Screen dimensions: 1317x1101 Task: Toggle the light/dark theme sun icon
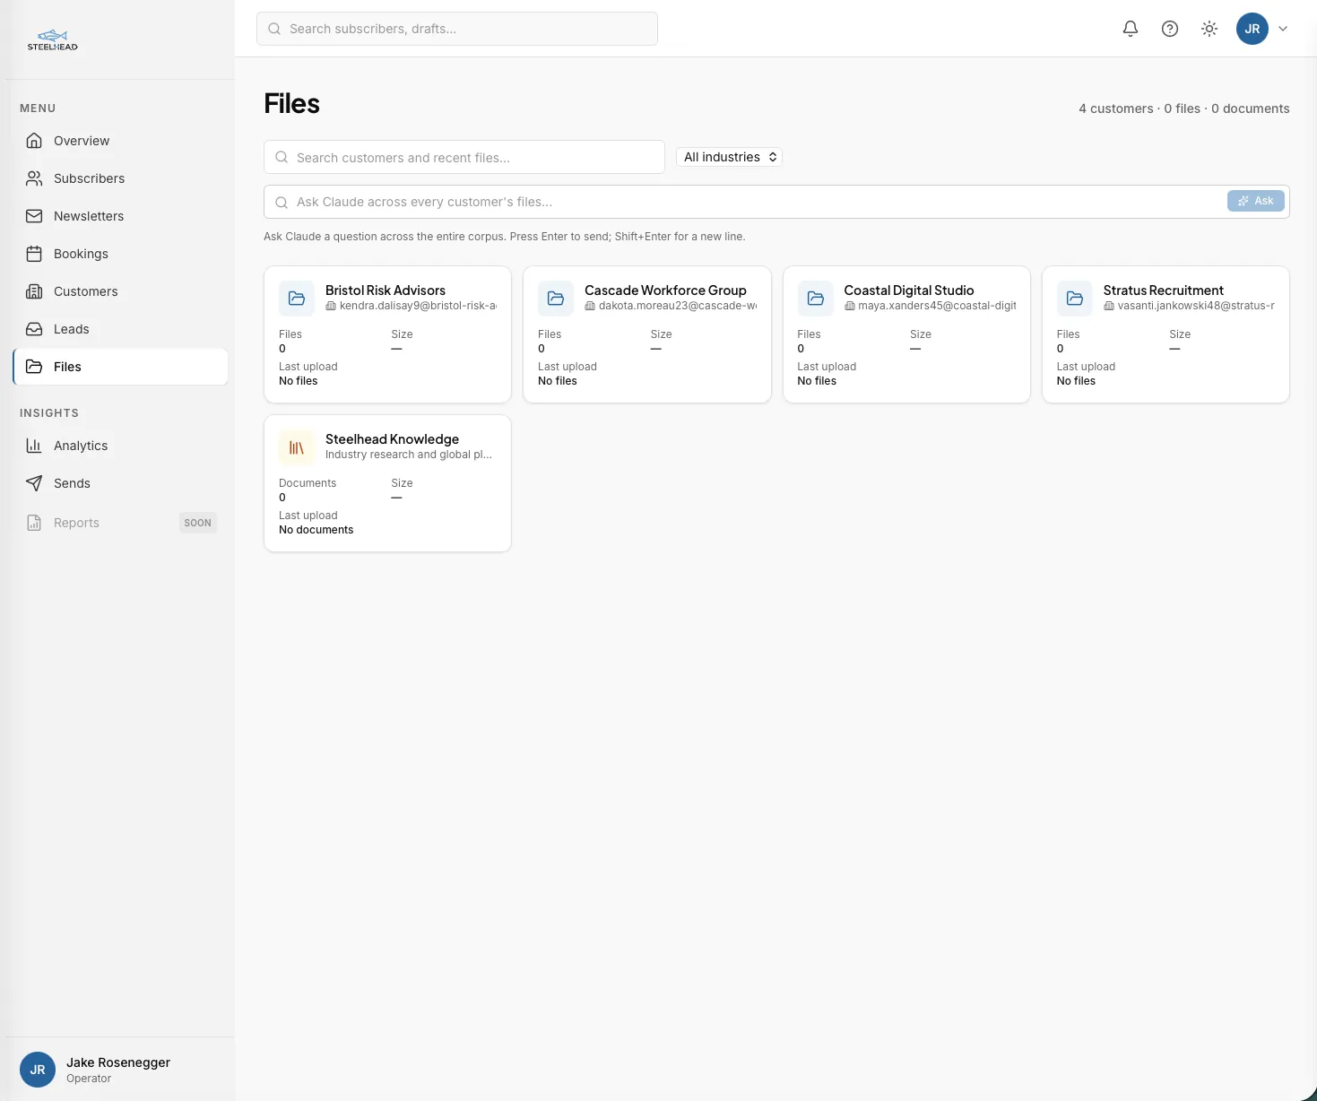tap(1209, 29)
